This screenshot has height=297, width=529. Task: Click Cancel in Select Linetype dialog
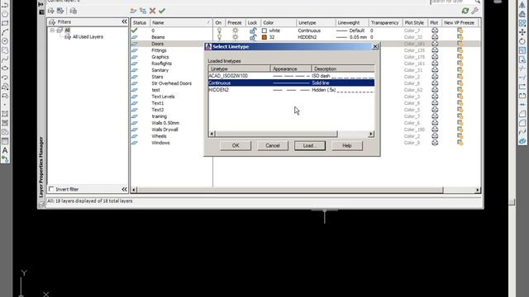point(273,145)
